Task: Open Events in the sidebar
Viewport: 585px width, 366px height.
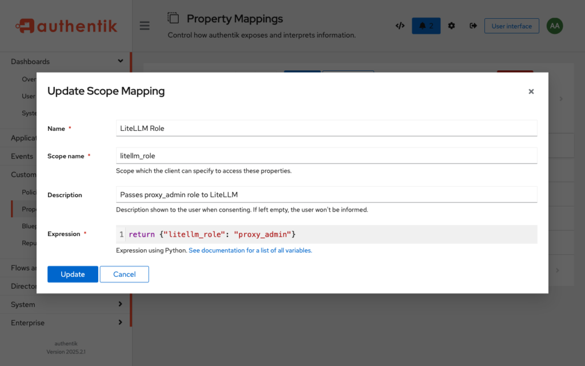Action: tap(22, 156)
